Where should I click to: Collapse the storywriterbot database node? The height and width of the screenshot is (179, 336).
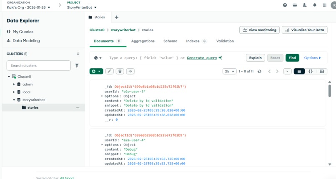pos(14,100)
